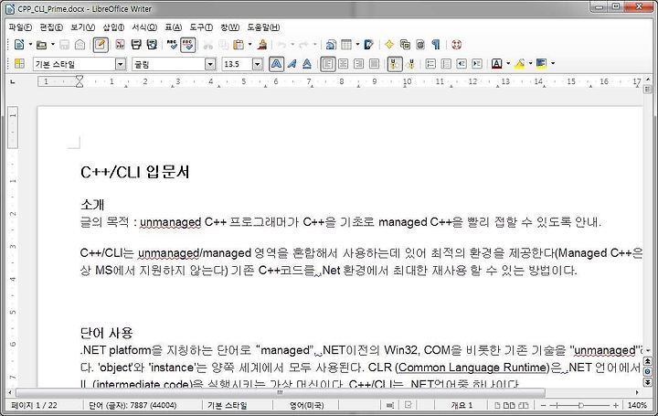Toggle Nonprinting Characters pilcrow

tap(436, 45)
